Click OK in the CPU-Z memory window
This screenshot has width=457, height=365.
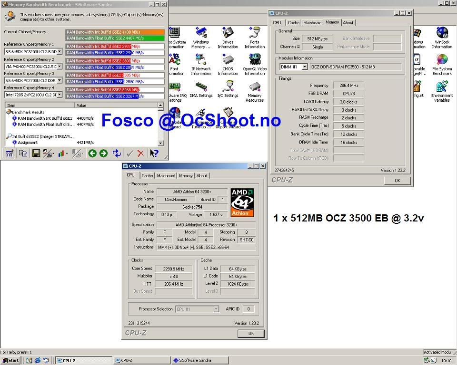pos(397,181)
